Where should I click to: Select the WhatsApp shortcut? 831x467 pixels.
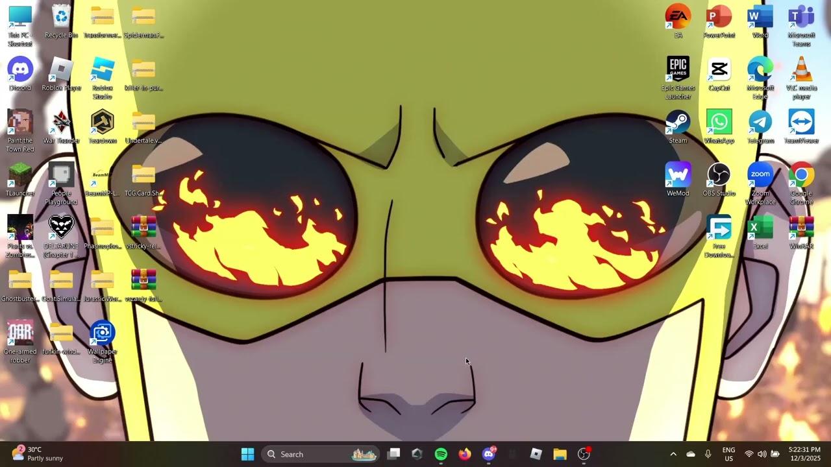[x=719, y=127]
